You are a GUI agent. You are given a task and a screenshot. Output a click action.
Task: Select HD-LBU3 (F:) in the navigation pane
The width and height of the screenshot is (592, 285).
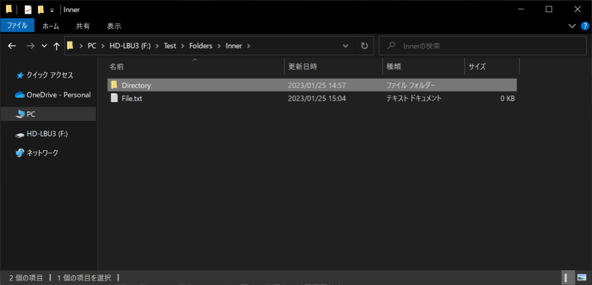47,134
